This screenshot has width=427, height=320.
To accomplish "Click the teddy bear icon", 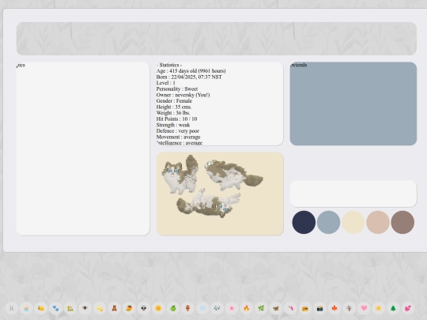I will [x=115, y=308].
